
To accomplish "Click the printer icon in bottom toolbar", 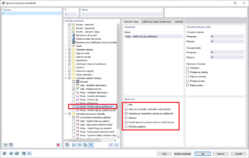I will pos(24,153).
